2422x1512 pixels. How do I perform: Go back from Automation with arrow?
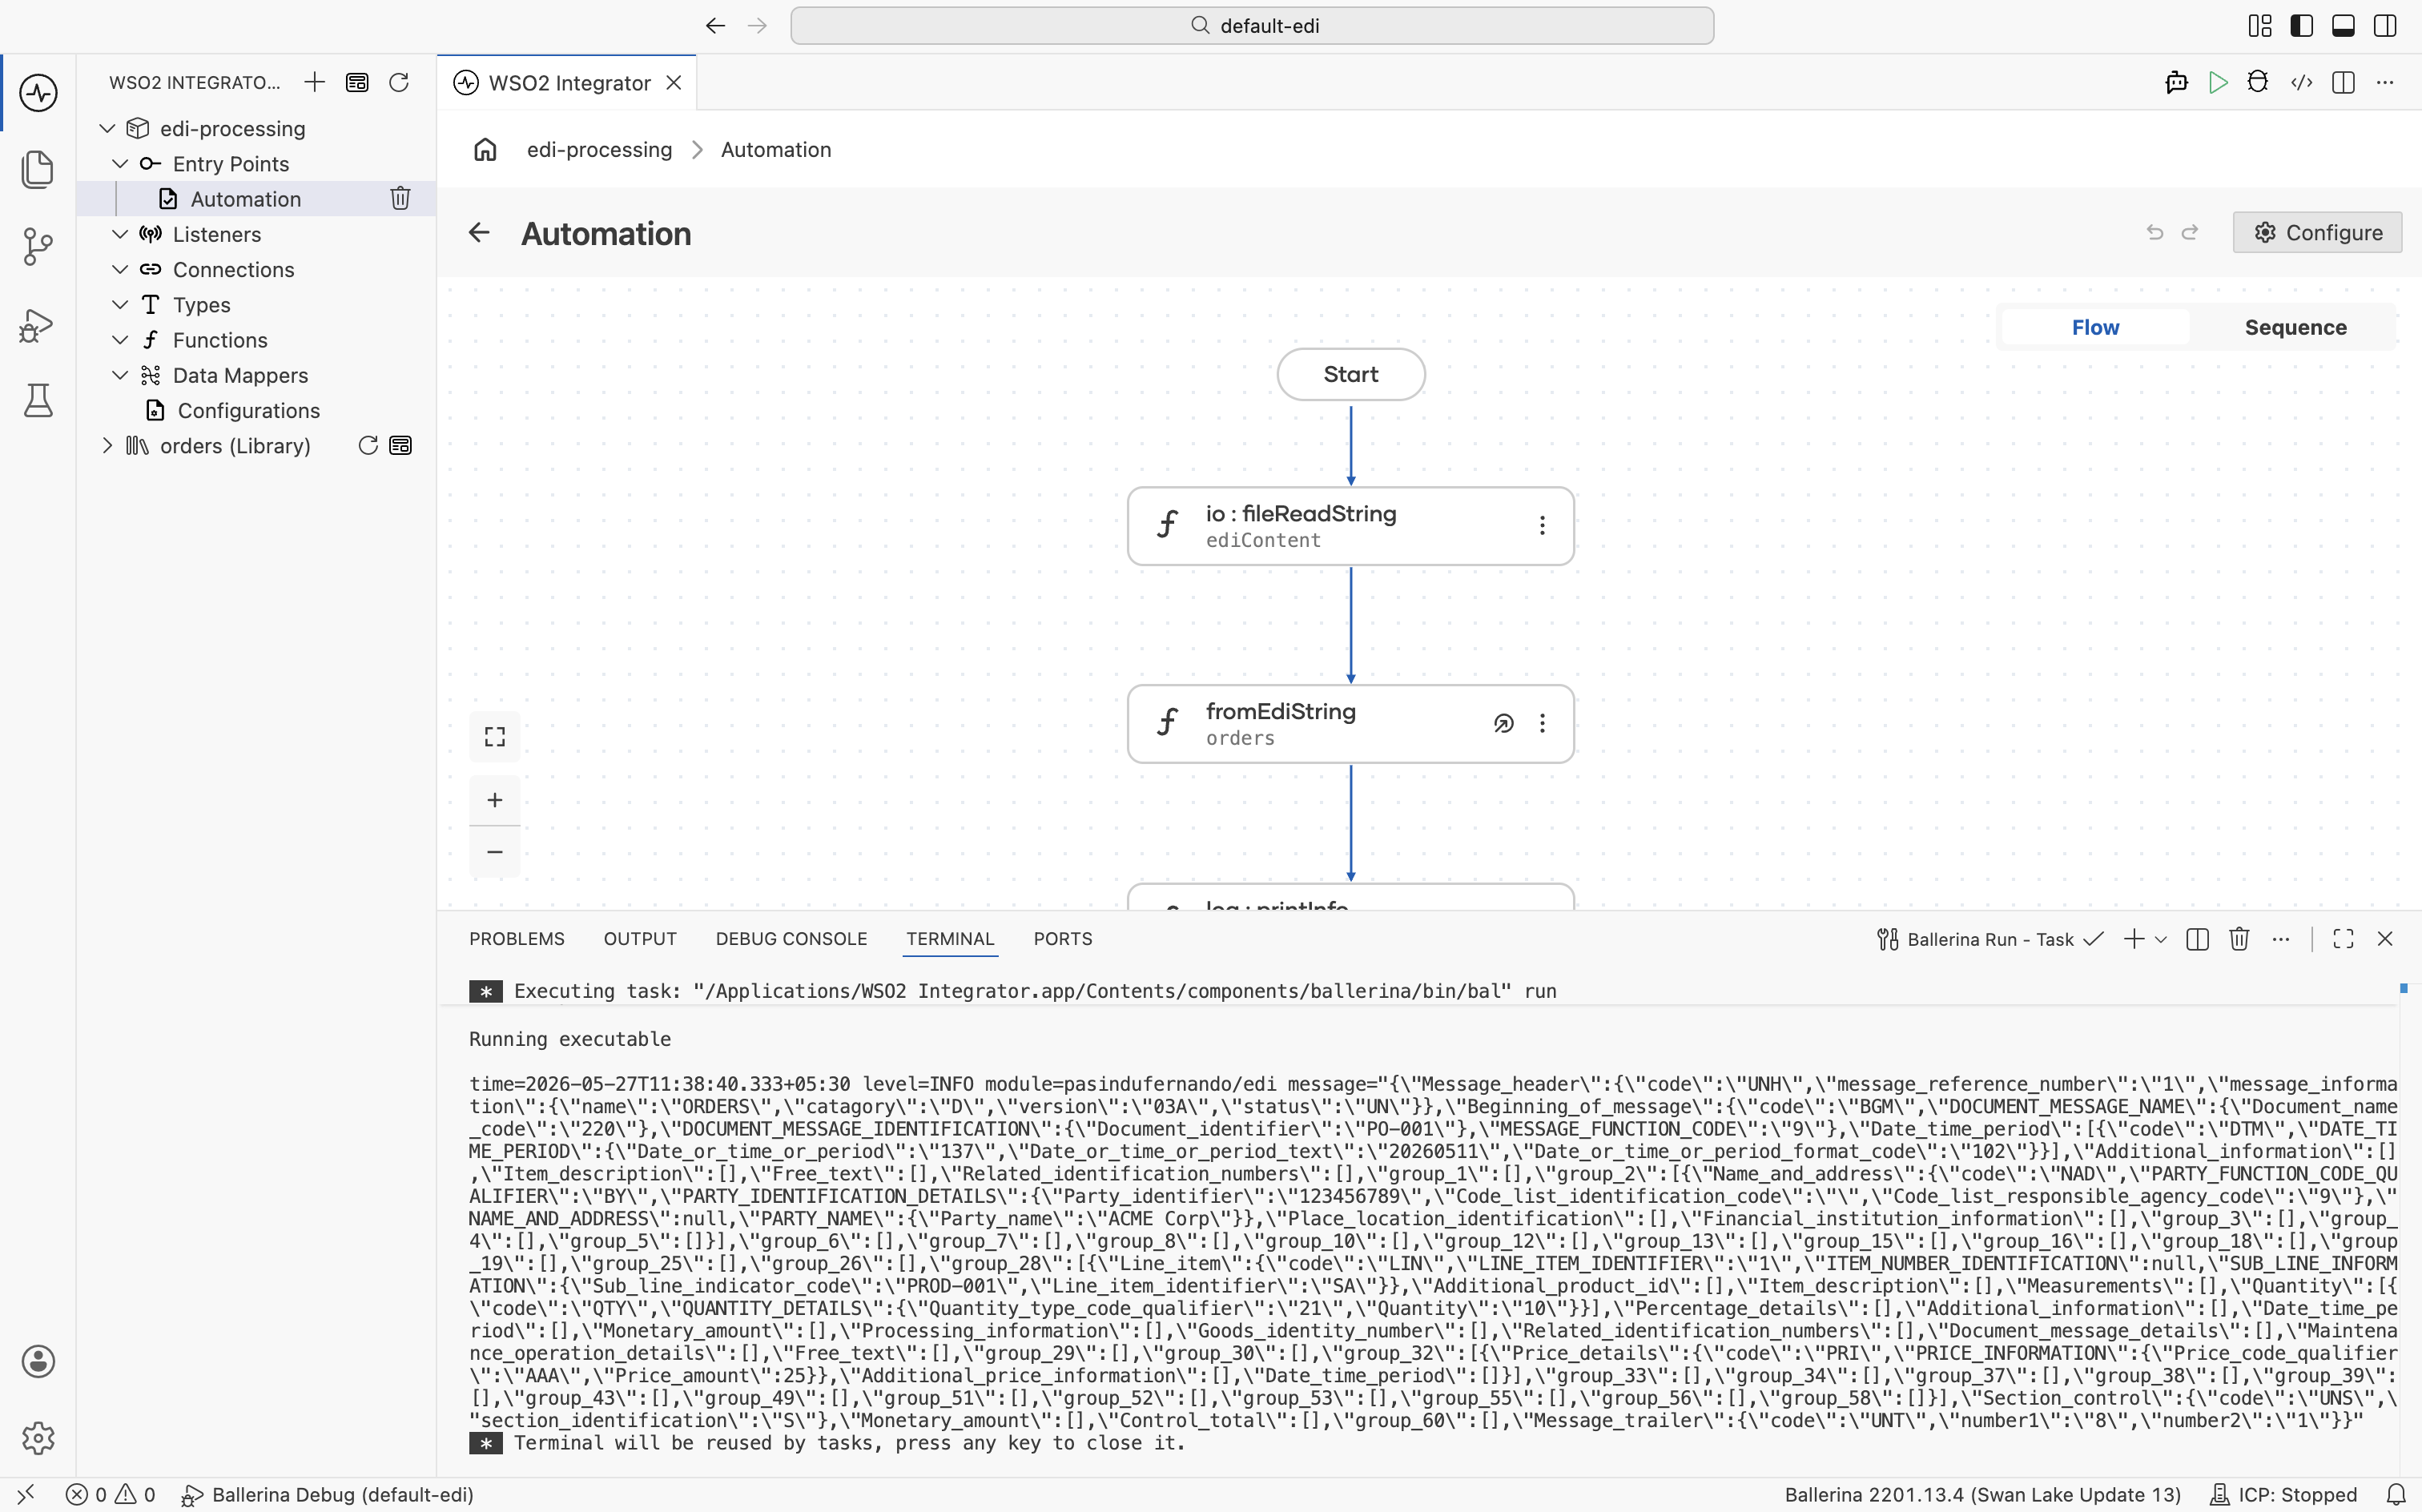tap(479, 233)
